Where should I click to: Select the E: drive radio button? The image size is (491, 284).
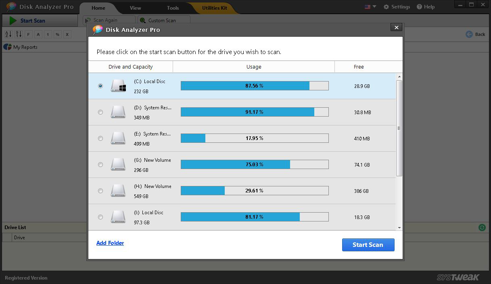coord(100,138)
